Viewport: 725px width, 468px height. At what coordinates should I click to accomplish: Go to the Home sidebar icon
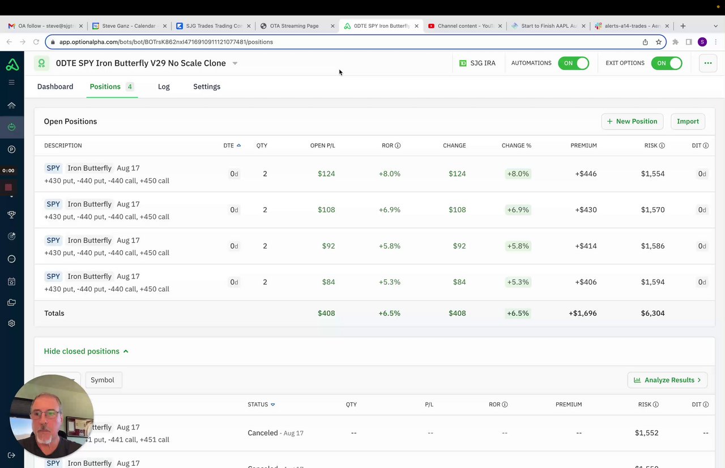click(x=11, y=105)
